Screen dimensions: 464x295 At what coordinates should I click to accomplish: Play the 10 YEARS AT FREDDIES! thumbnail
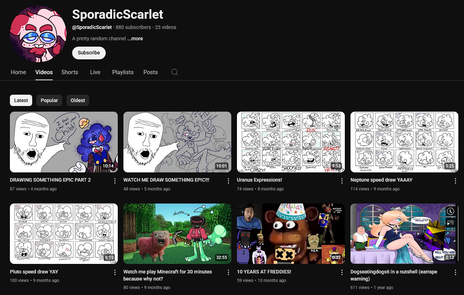pos(291,234)
